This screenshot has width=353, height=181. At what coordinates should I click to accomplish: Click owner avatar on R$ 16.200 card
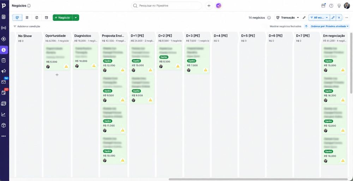(x=325, y=100)
